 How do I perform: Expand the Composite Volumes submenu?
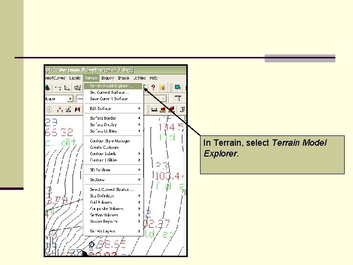coord(113,209)
